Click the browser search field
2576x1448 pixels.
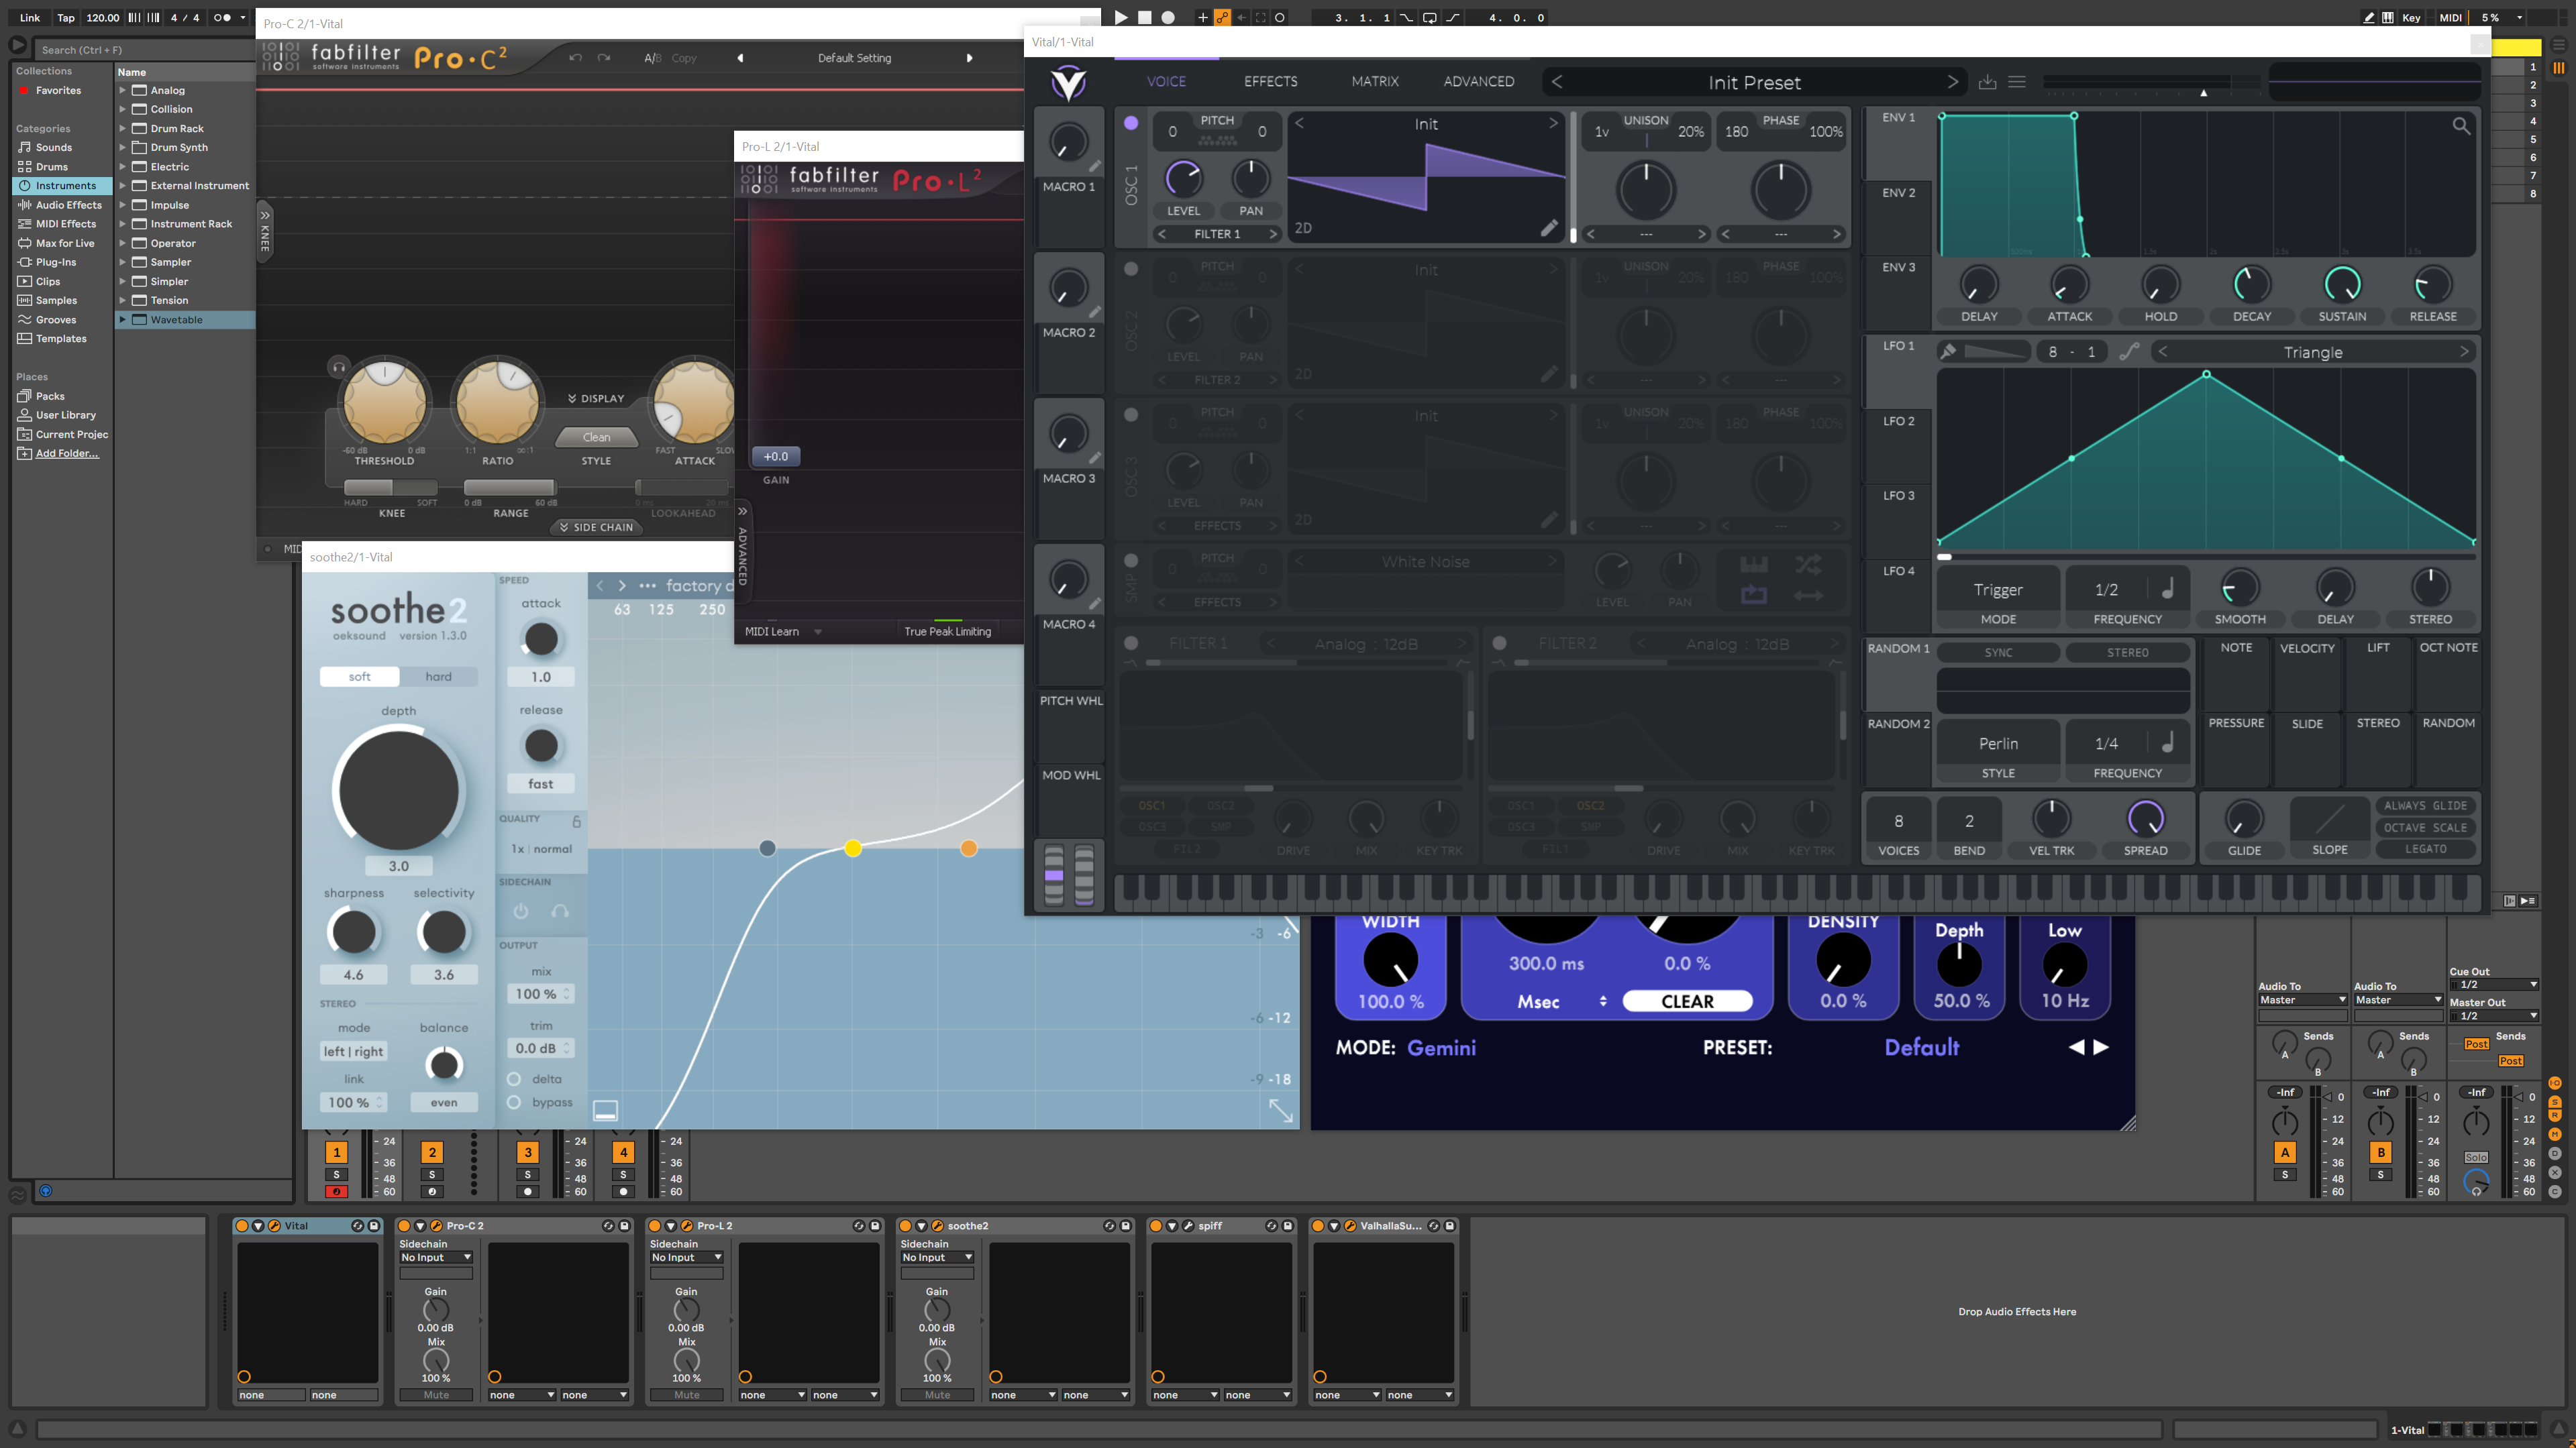pos(145,49)
